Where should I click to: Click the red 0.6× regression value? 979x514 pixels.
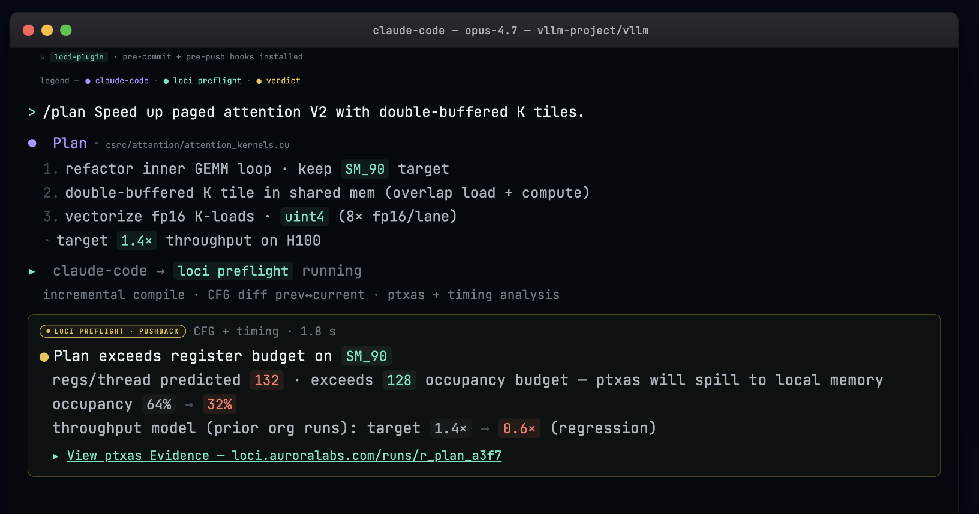tap(519, 428)
